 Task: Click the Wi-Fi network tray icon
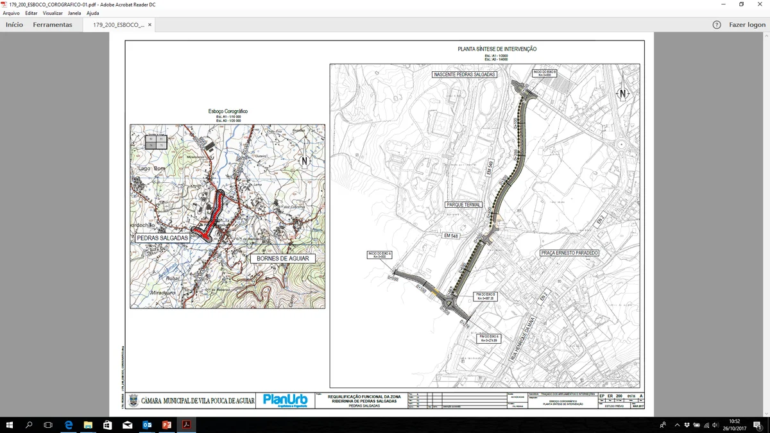coord(706,425)
